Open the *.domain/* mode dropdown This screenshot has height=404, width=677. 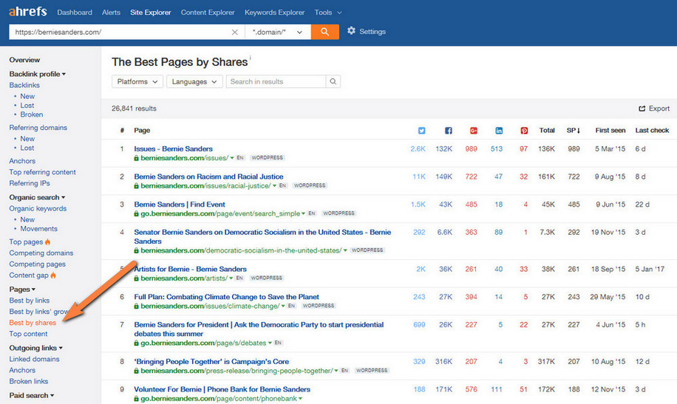[278, 32]
